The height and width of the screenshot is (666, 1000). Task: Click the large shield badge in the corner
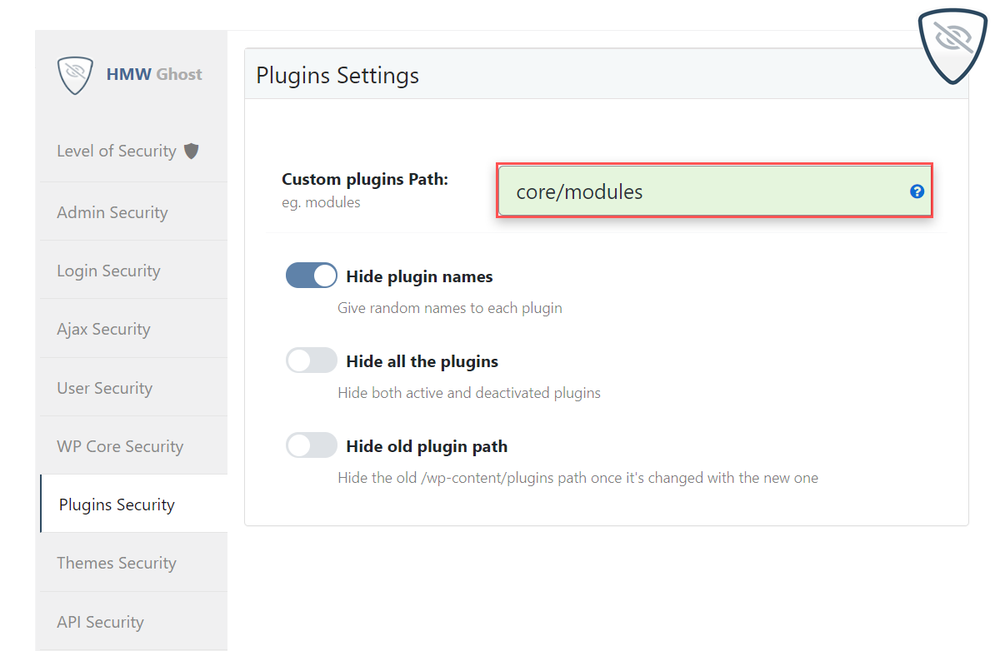click(x=952, y=44)
